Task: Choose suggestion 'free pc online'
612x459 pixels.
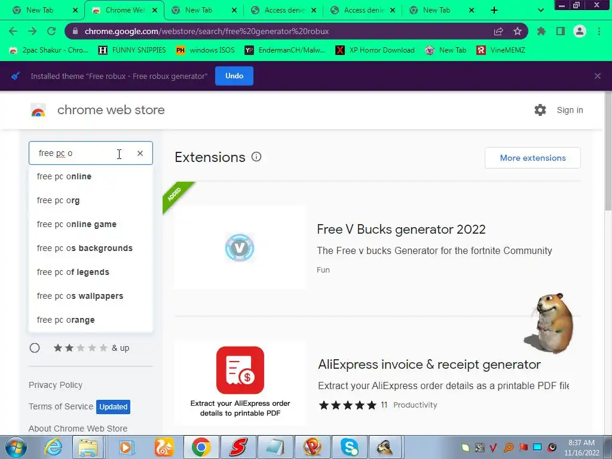Action: click(x=91, y=176)
